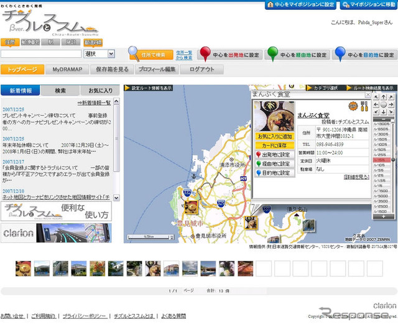Select the 住所 search mode tab
The height and width of the screenshot is (327, 398).
tap(10, 42)
